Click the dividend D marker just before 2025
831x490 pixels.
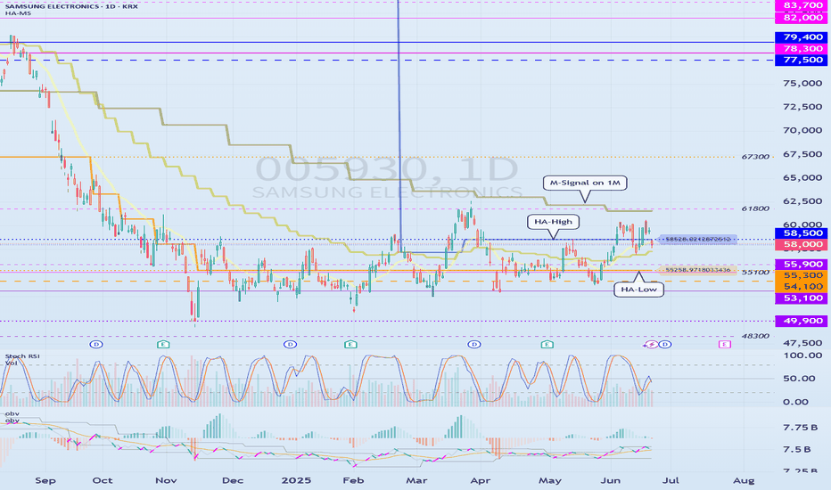pyautogui.click(x=290, y=344)
